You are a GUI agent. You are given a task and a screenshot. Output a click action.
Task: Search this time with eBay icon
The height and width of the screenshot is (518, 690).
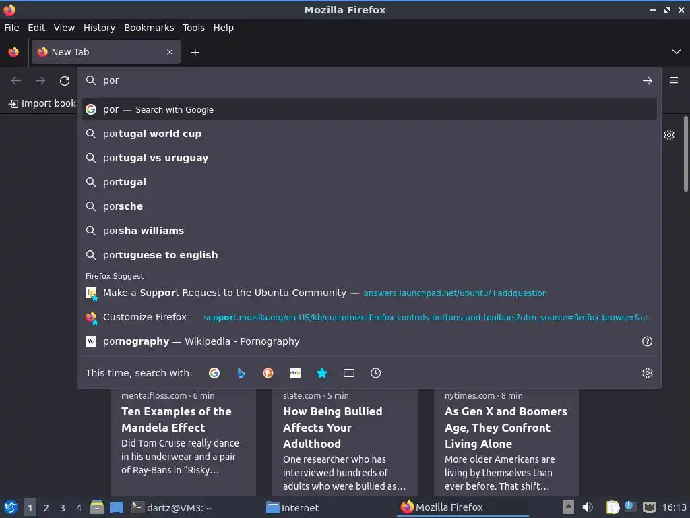[x=295, y=373]
